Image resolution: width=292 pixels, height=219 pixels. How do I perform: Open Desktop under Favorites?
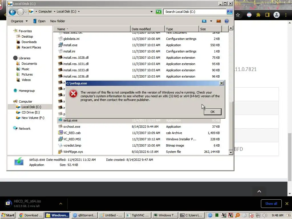pos(27,36)
